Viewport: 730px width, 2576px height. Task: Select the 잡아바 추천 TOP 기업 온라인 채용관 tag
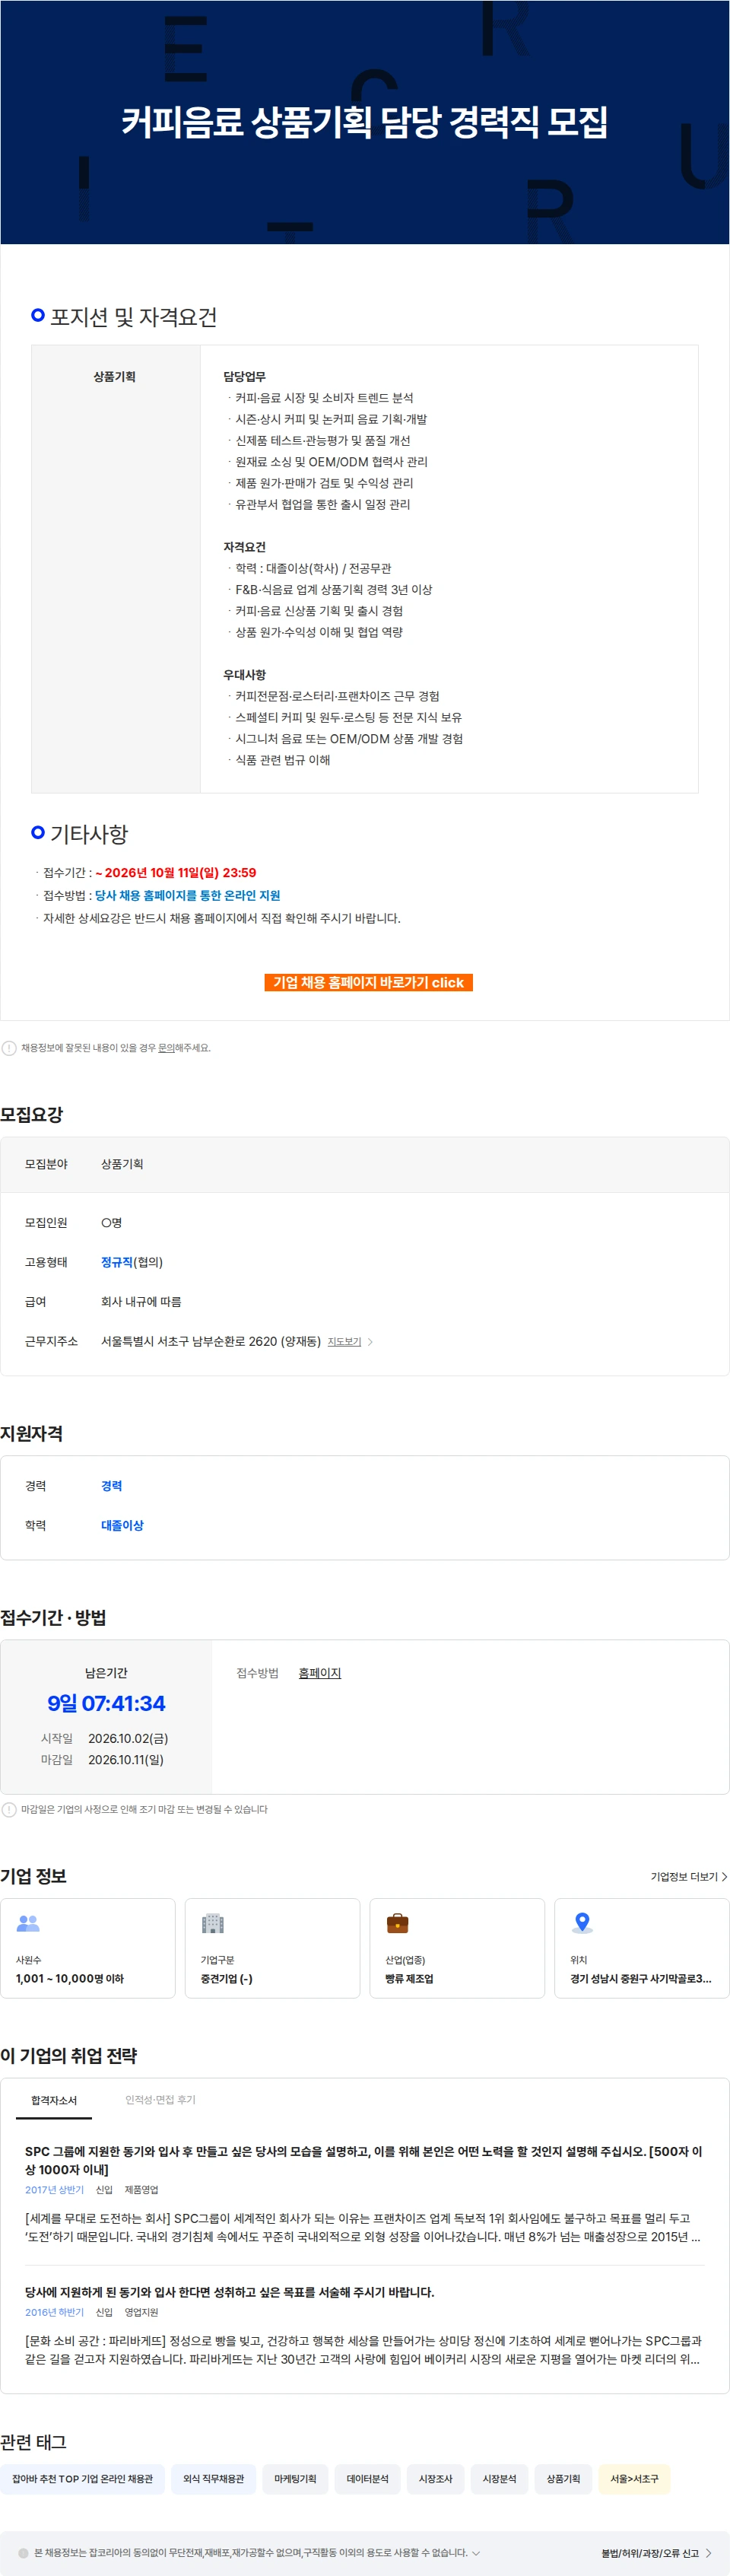coord(82,2479)
